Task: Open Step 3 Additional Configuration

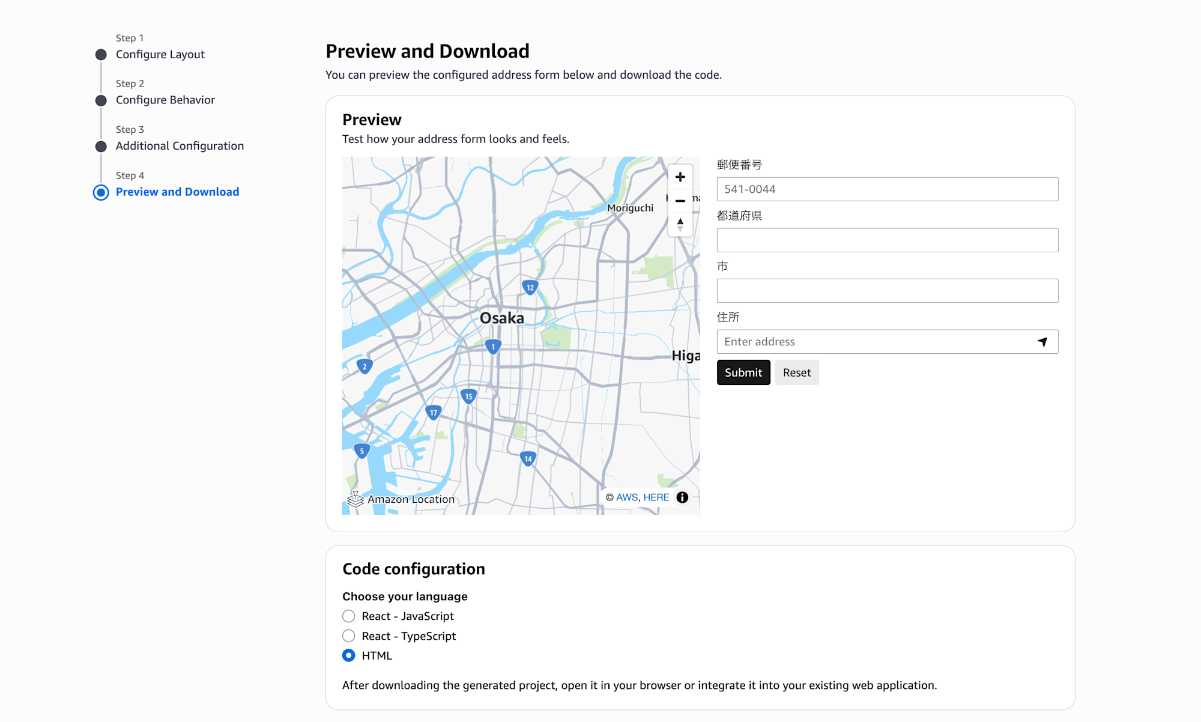Action: (180, 146)
